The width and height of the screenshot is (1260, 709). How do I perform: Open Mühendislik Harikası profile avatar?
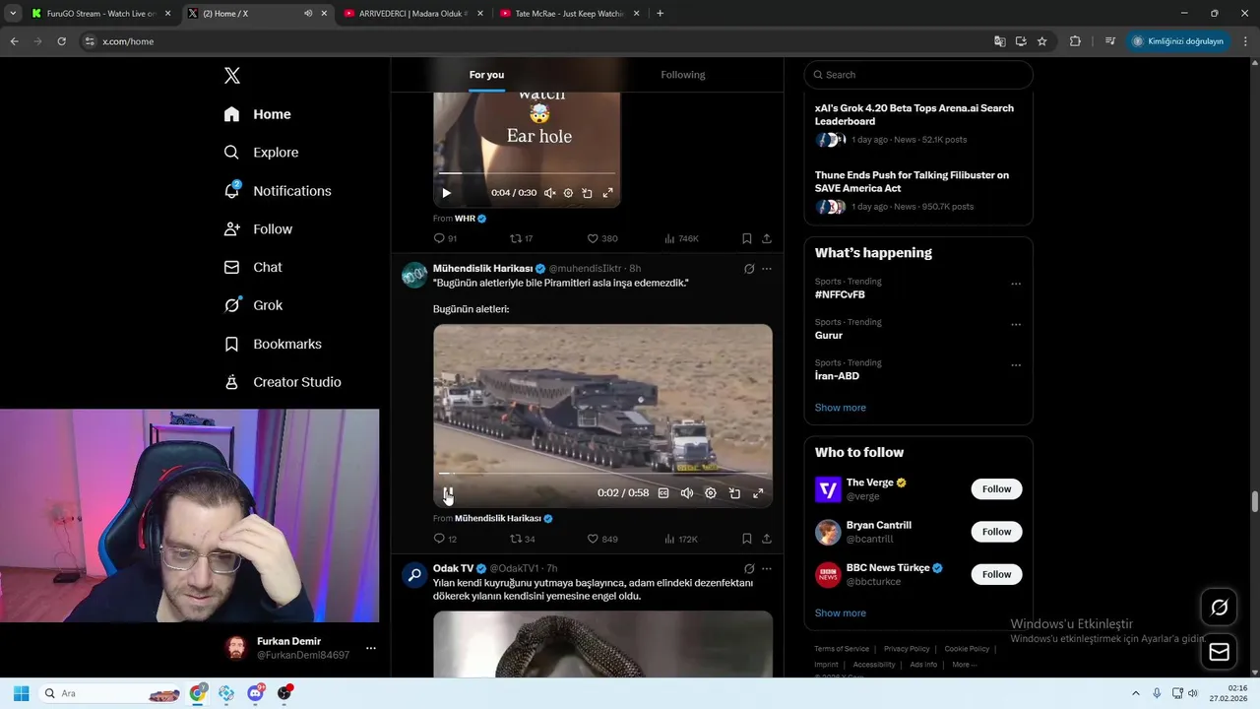[x=414, y=275]
